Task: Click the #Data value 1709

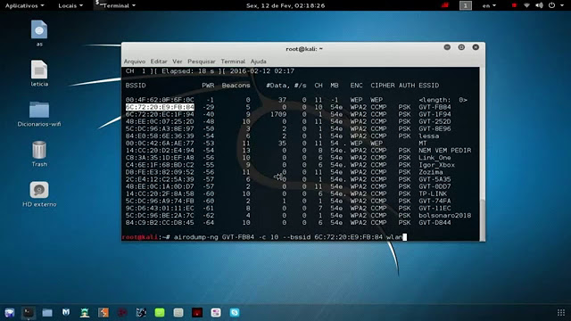Action: (278, 114)
